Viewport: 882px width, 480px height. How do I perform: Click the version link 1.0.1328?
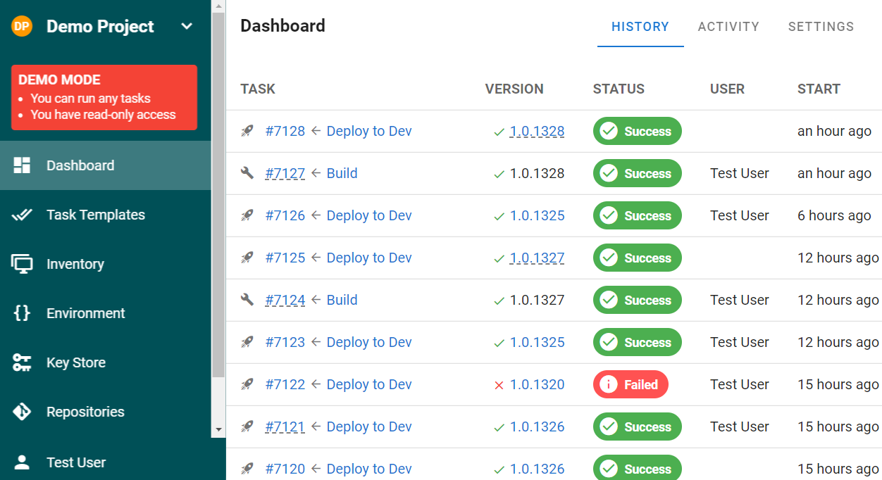[x=537, y=131]
